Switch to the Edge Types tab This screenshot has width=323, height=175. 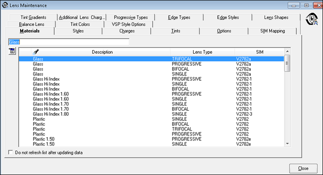click(x=179, y=17)
